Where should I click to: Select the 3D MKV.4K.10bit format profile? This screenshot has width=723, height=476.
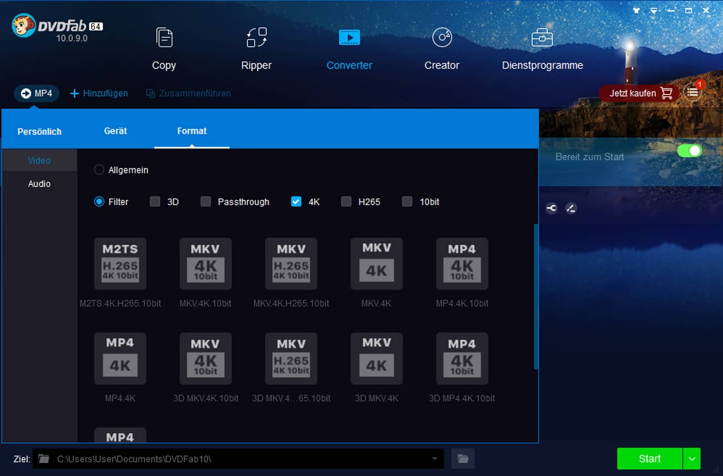205,368
